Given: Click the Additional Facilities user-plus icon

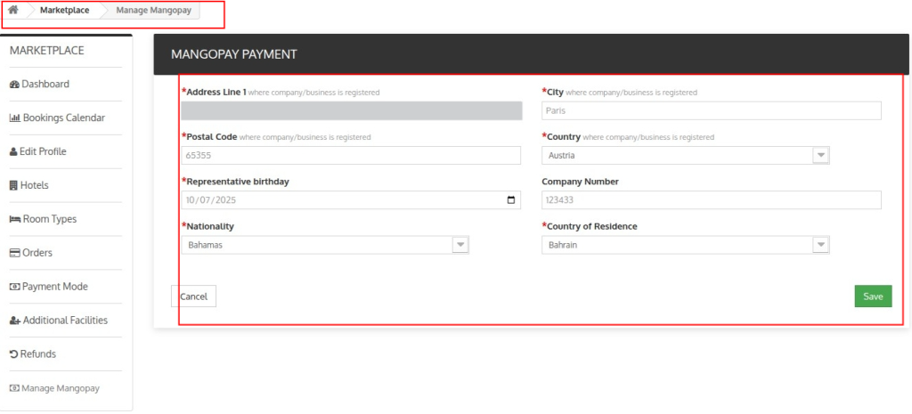Looking at the screenshot, I should tap(15, 321).
